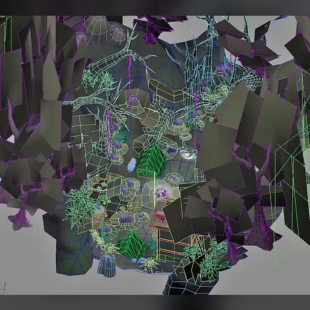This screenshot has width=310, height=310.
Task: Select the red sign on the hut
Action: pos(160,217)
